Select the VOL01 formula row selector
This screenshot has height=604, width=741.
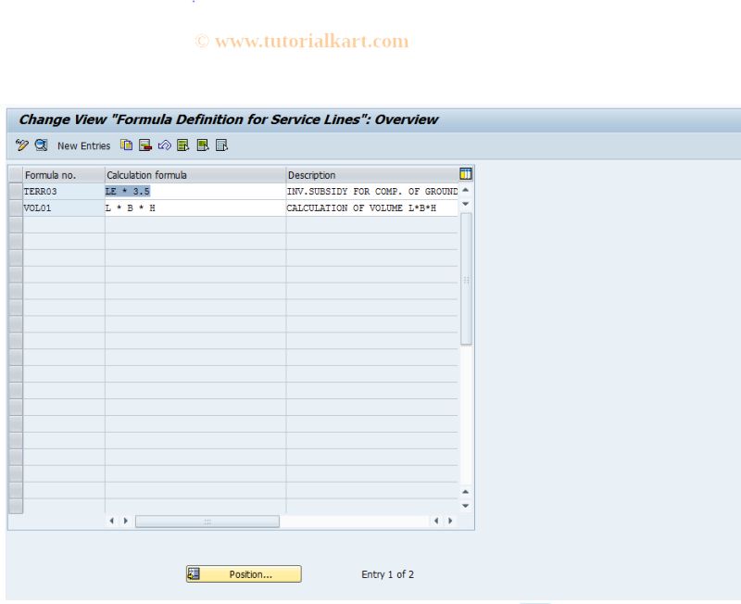(x=15, y=208)
